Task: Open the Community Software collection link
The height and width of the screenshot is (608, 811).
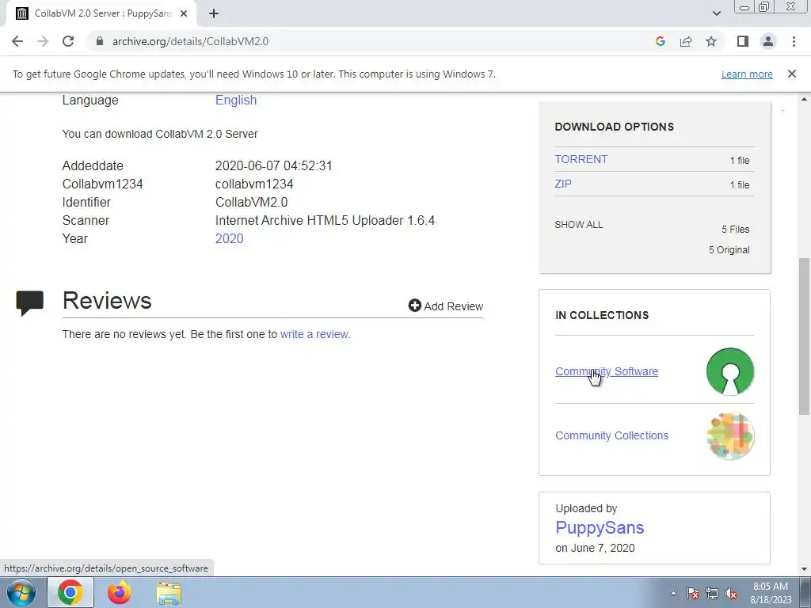Action: 606,371
